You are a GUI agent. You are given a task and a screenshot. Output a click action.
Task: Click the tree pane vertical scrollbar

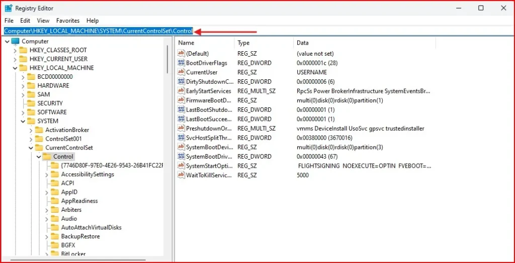pos(167,59)
